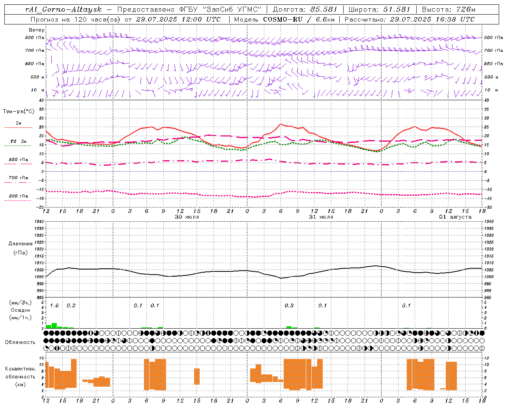
Task: Click the 'Осадки' precipitation title
Action: click(x=21, y=310)
